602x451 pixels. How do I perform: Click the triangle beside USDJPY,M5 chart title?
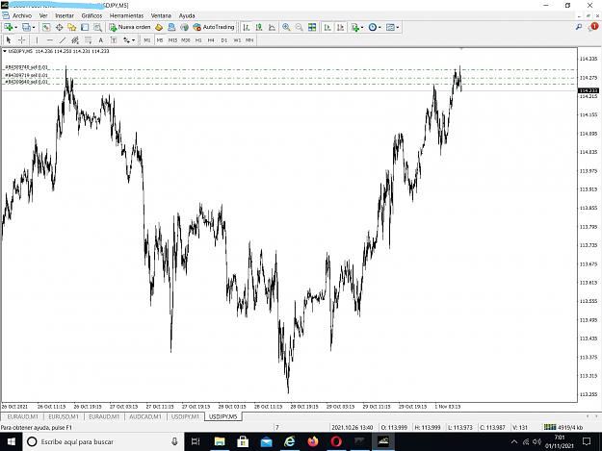pos(5,51)
